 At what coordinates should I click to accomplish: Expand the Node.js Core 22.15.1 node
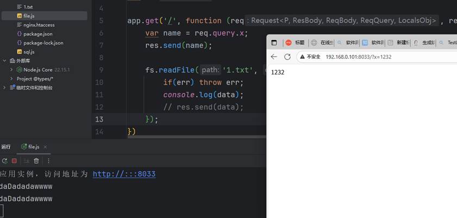pyautogui.click(x=11, y=70)
